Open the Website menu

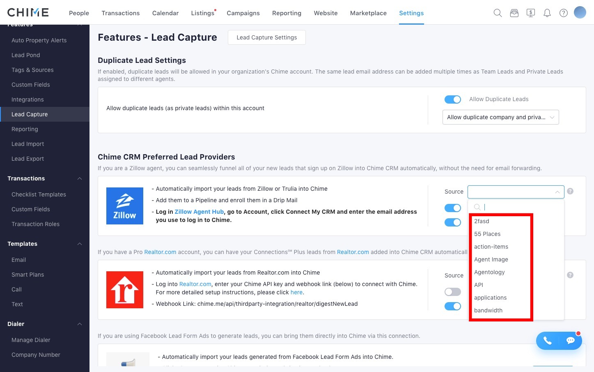(326, 13)
